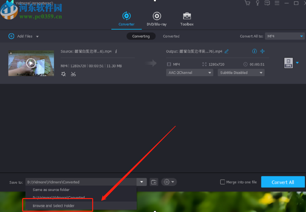Click the feedback message icon
306x212 pixels.
(267, 3)
